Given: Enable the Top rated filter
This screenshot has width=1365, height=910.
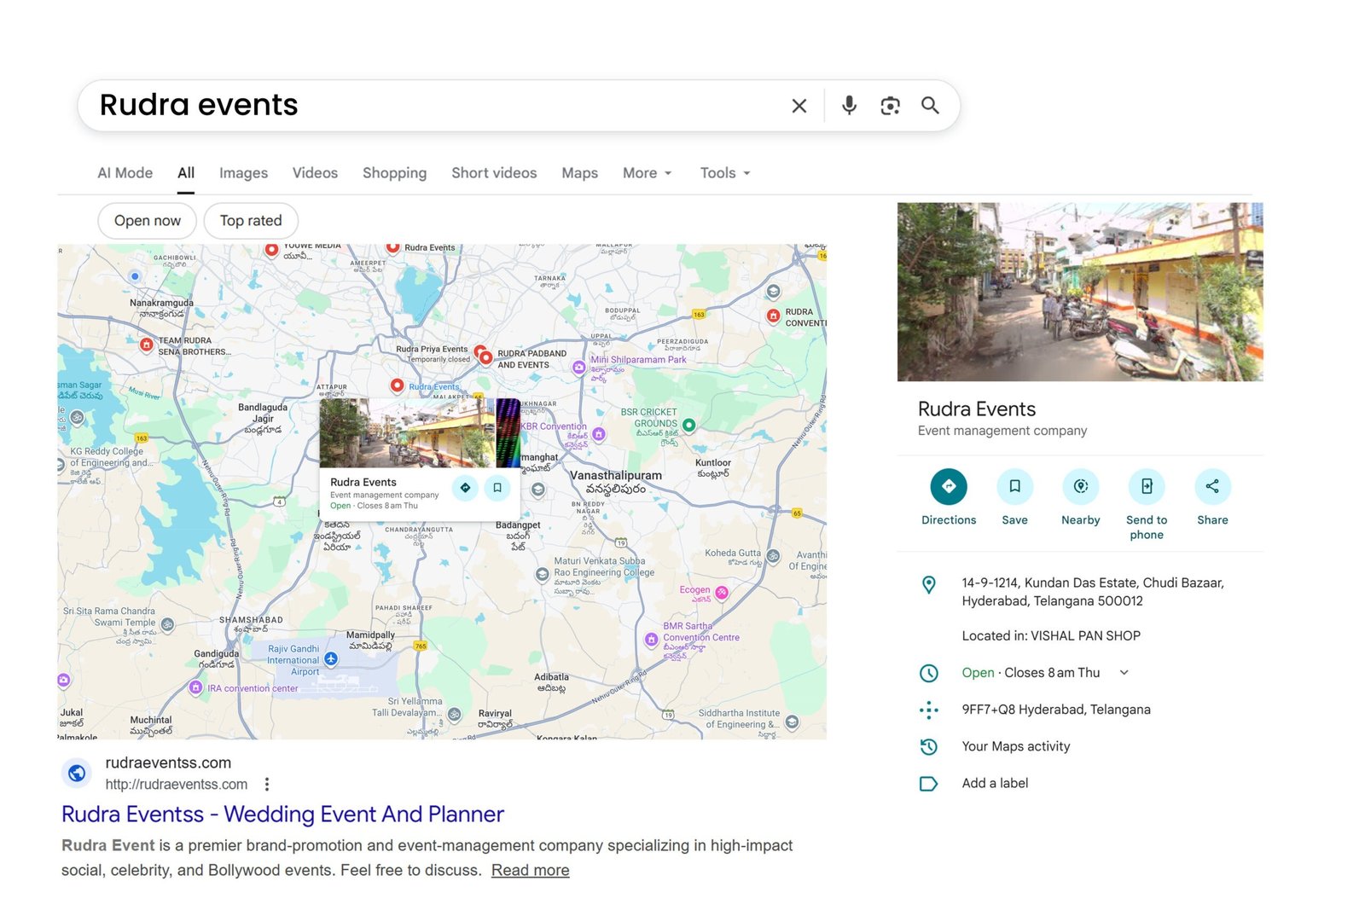Looking at the screenshot, I should click(x=250, y=220).
